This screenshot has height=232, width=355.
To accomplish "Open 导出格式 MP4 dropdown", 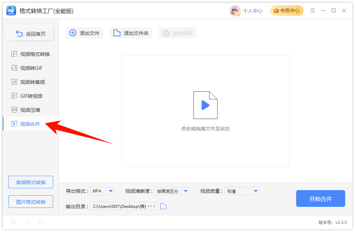I will coord(102,191).
